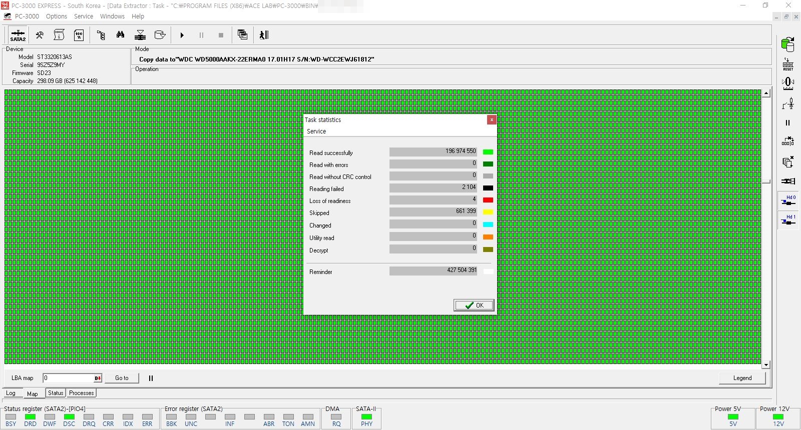Open the Service menu in menu bar
Image resolution: width=801 pixels, height=430 pixels.
84,16
